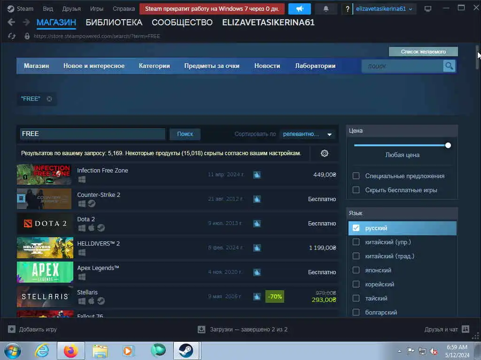Uncheck the русский language filter
481x360 pixels.
[356, 228]
